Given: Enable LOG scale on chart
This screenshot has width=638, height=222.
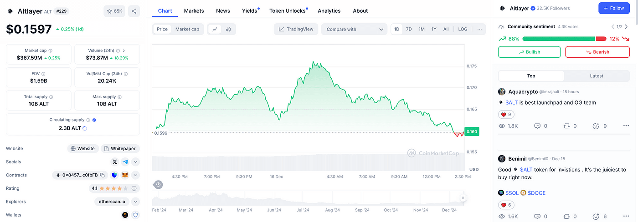Looking at the screenshot, I should [x=463, y=29].
